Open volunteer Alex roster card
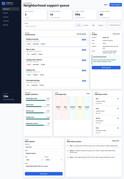 107,101
